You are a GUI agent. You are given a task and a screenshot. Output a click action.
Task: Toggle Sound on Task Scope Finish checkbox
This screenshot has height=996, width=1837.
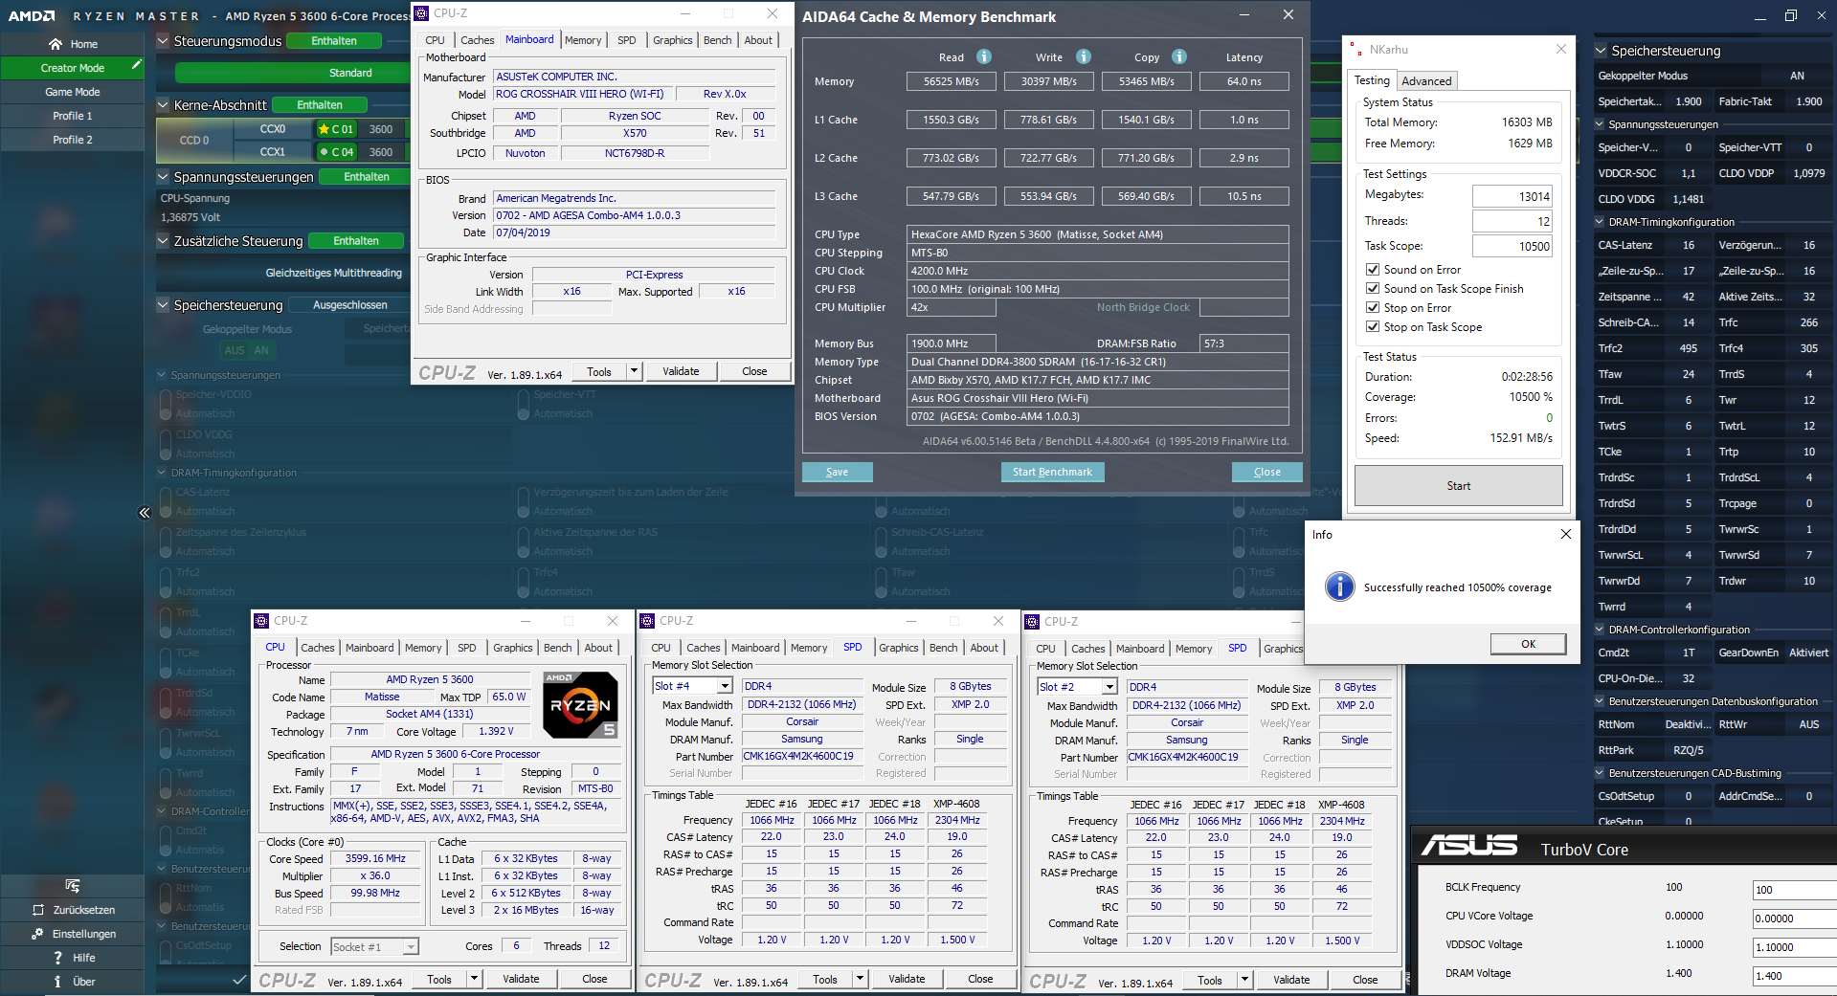coord(1373,289)
